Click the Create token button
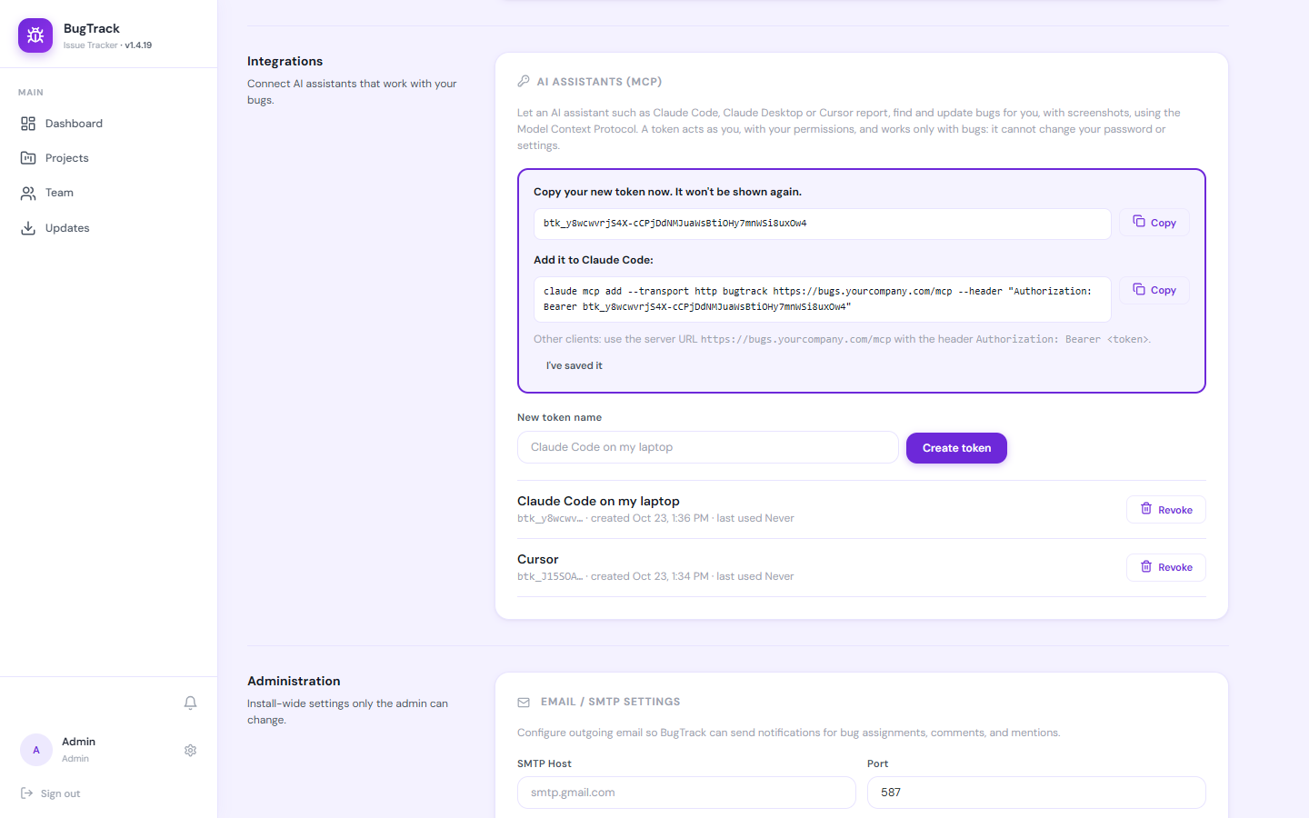The image size is (1309, 818). click(x=956, y=448)
